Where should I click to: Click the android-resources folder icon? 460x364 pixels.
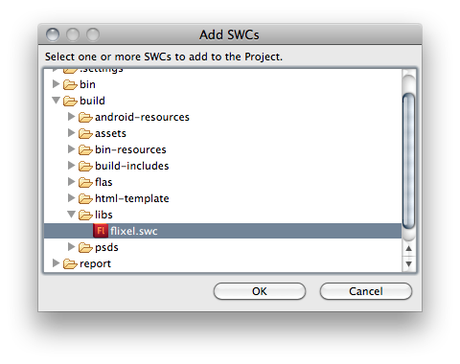(x=85, y=117)
